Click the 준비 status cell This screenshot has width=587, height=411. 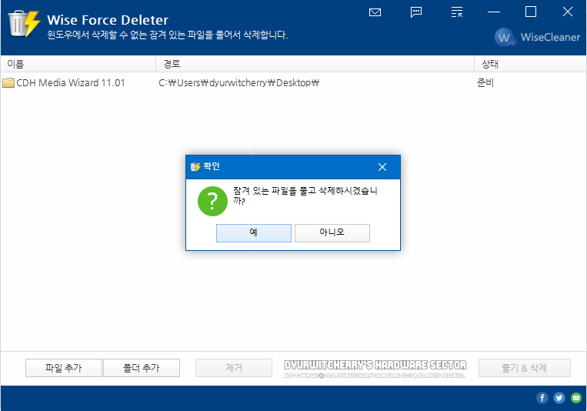(485, 83)
